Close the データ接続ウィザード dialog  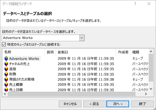point(149,4)
